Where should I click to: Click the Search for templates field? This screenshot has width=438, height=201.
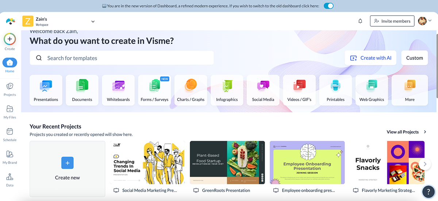(122, 58)
